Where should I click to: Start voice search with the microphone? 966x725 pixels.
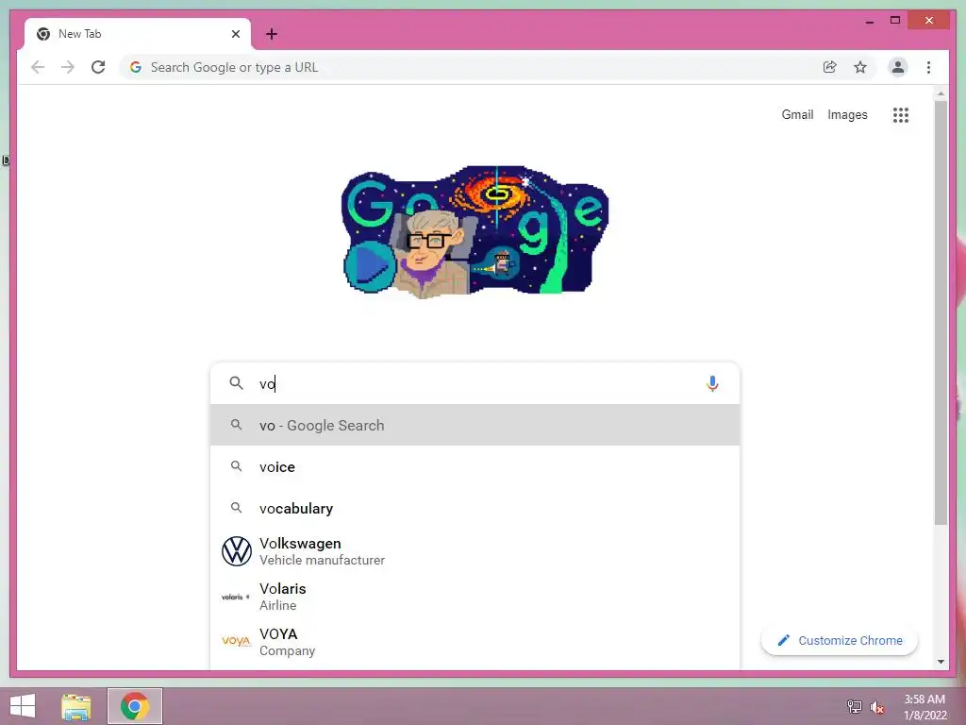712,383
